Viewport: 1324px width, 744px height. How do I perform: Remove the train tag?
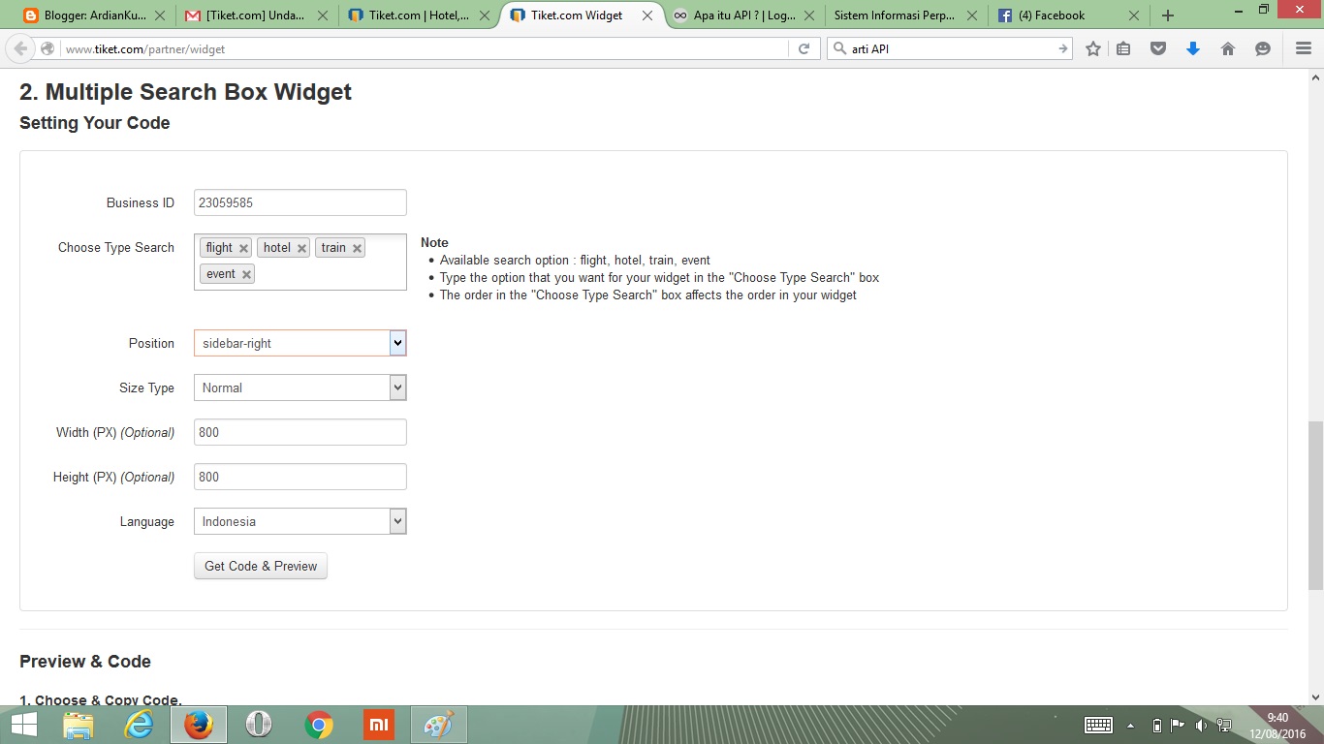(357, 248)
